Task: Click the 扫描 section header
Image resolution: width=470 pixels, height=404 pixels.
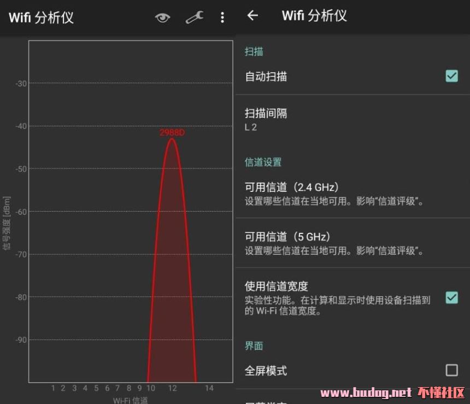Action: pos(254,51)
